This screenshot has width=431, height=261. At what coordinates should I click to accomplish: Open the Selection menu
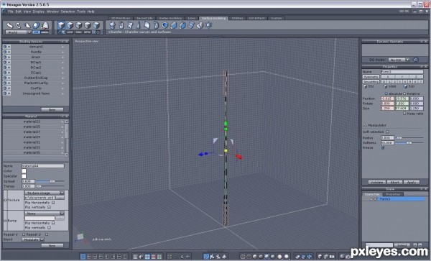point(68,12)
